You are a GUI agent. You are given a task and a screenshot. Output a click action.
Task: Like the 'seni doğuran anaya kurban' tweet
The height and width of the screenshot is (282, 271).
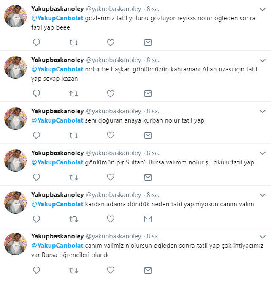point(111,135)
